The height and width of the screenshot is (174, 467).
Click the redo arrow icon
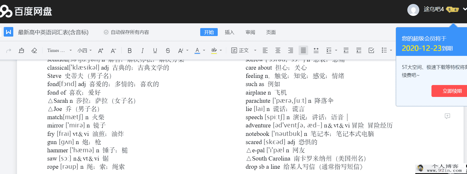[9, 50]
